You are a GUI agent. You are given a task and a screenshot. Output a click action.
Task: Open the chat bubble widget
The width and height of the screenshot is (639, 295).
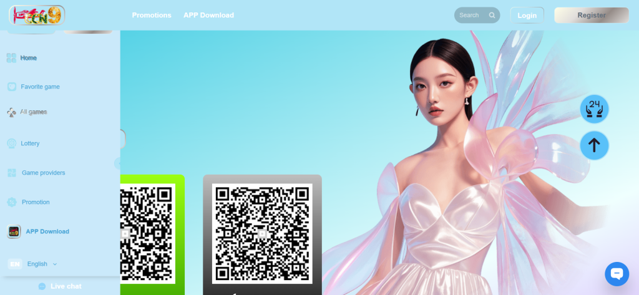(617, 274)
